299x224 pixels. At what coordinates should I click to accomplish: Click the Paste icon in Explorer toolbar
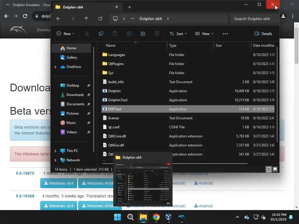(115, 34)
